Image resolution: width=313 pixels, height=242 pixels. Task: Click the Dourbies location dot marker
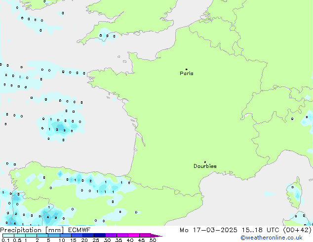(x=205, y=162)
